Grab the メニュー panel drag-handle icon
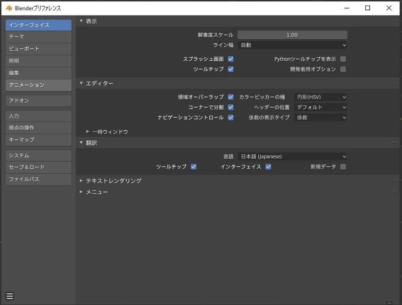Viewport: 402px width, 305px height. (393, 191)
